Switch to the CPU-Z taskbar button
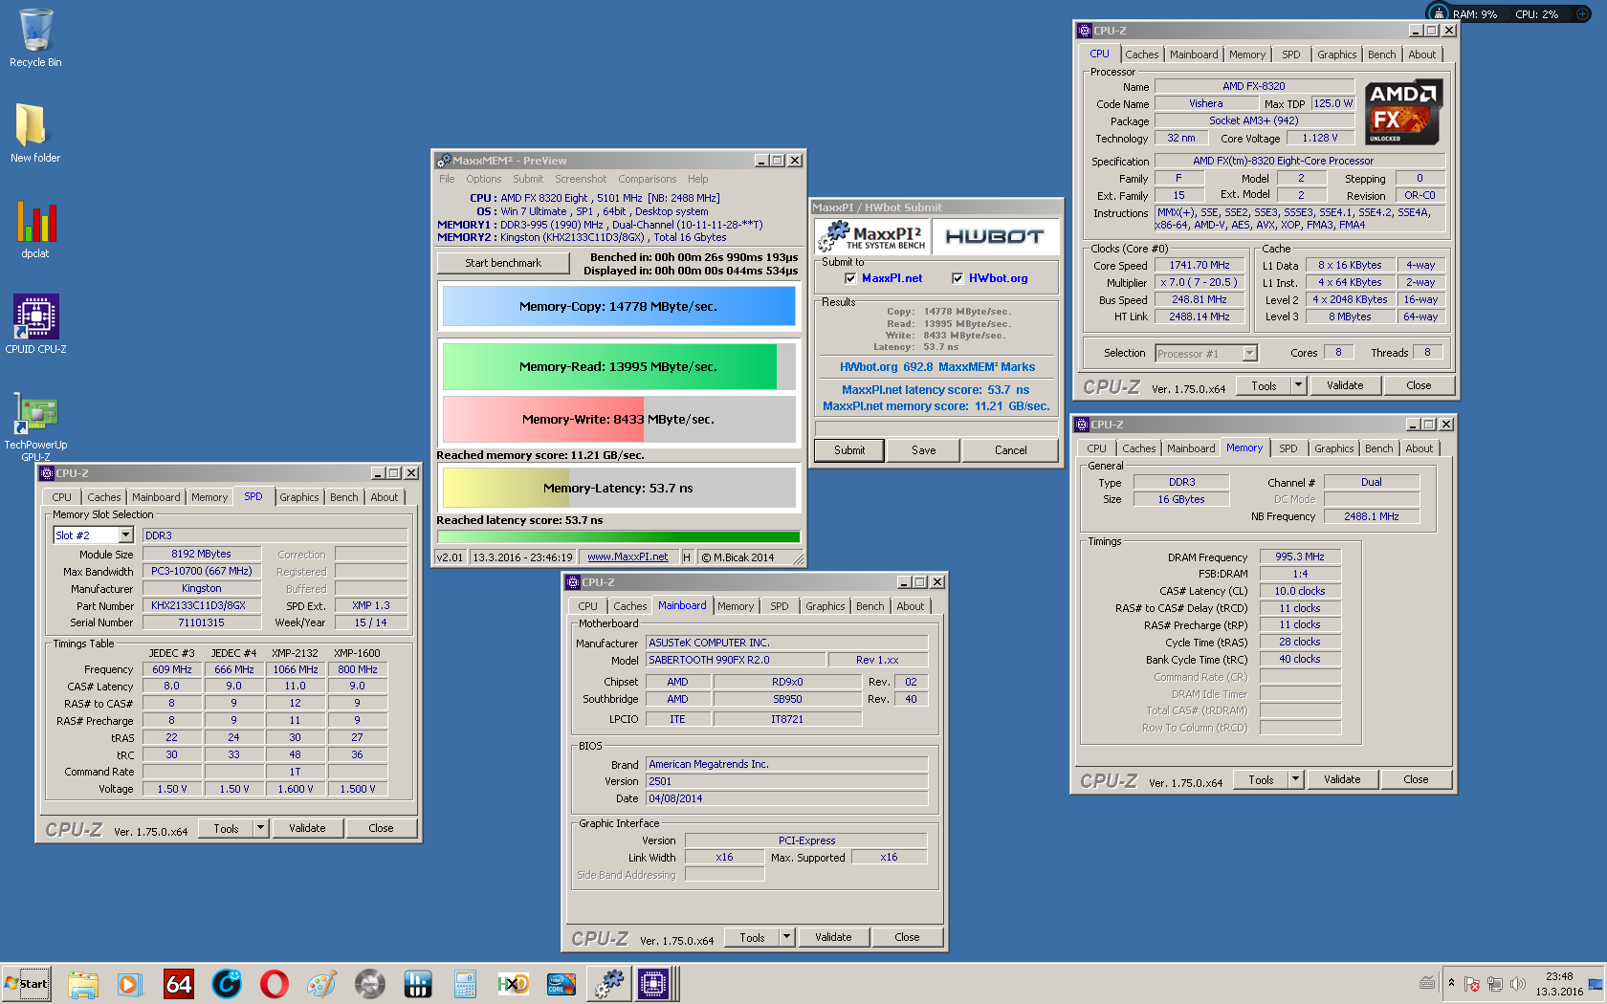 [x=656, y=984]
